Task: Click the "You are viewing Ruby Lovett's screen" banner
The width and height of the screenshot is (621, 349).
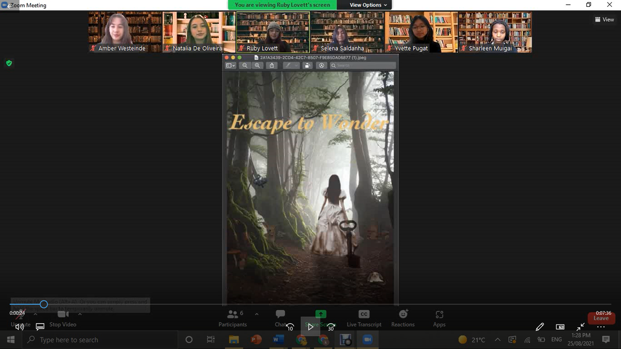Action: click(283, 5)
